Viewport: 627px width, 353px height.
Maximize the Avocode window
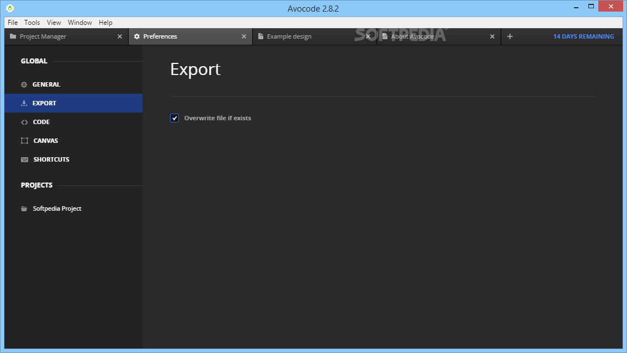tap(591, 7)
